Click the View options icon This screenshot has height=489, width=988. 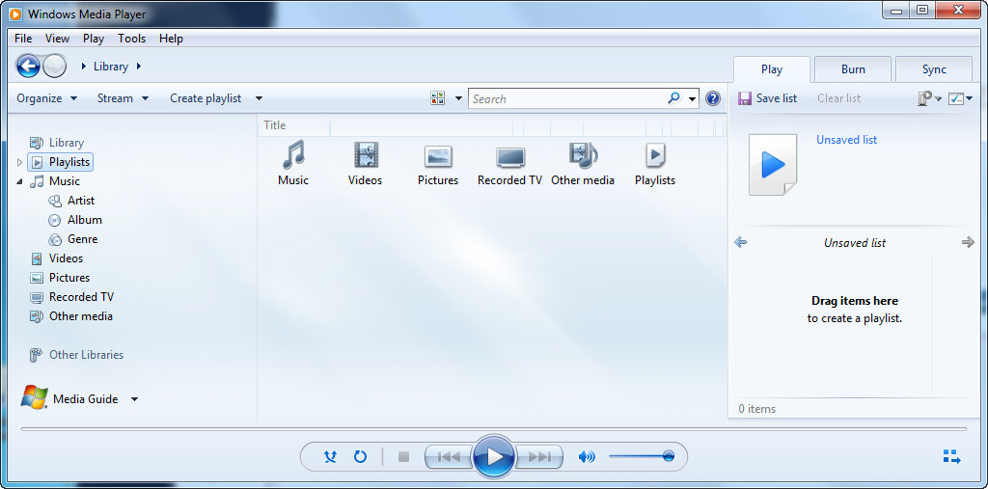(438, 98)
